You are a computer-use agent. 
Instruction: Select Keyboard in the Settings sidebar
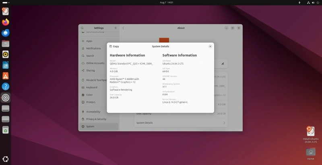coord(99,88)
